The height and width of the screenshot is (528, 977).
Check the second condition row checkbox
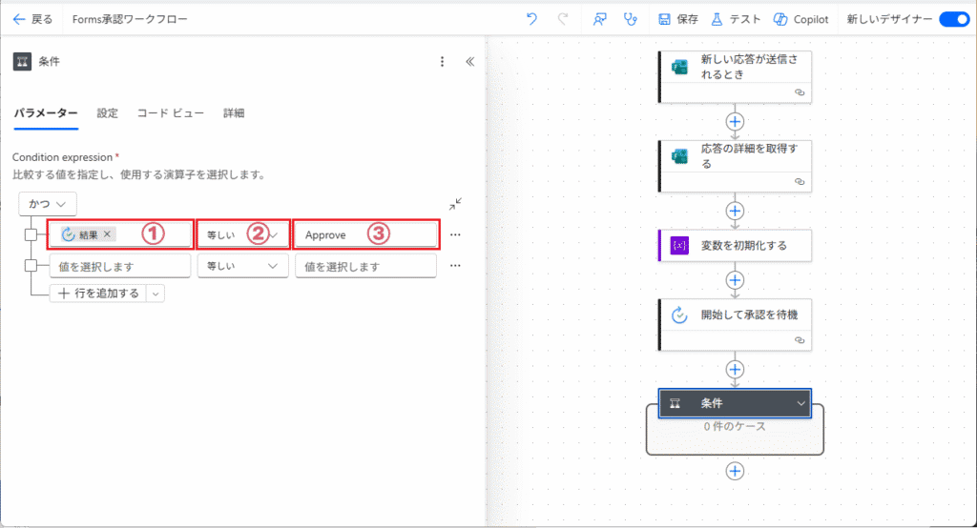coord(31,266)
